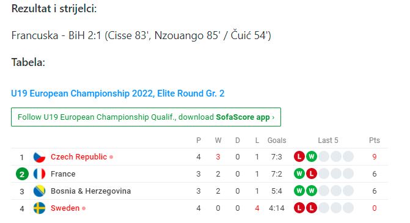Click the Last 5 column header
This screenshot has height=223, width=410.
pos(328,141)
